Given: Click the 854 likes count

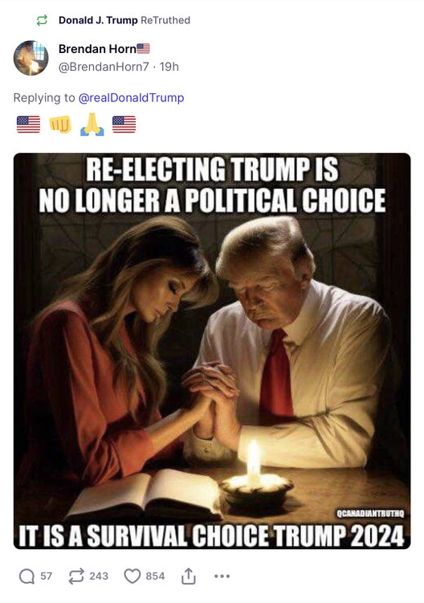Looking at the screenshot, I should click(155, 576).
